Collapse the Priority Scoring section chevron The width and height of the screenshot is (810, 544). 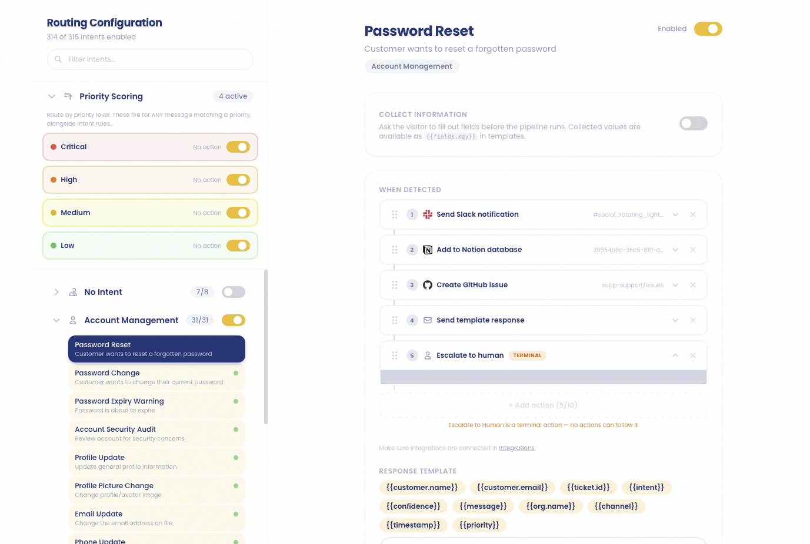tap(51, 96)
